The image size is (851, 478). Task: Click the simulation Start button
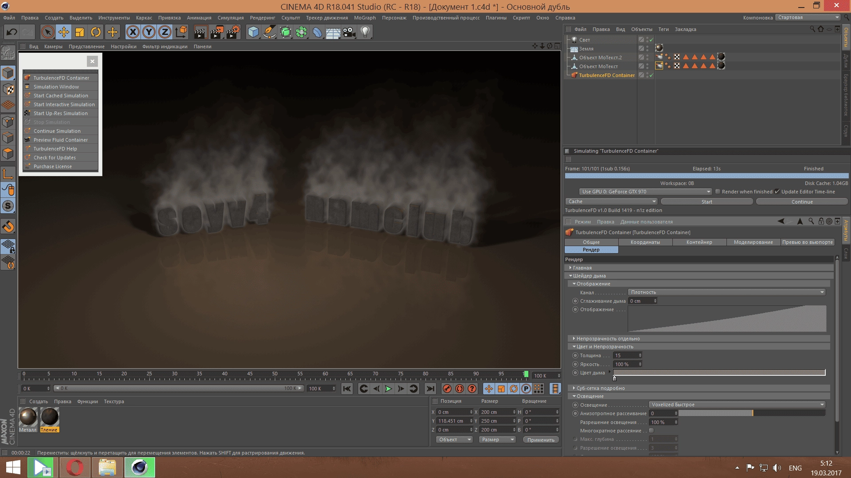pos(707,202)
